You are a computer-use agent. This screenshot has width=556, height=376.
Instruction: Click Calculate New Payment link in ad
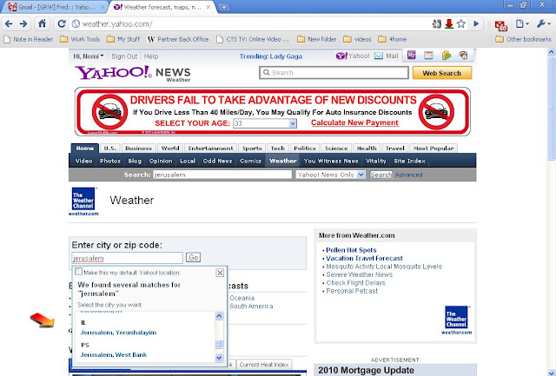354,122
